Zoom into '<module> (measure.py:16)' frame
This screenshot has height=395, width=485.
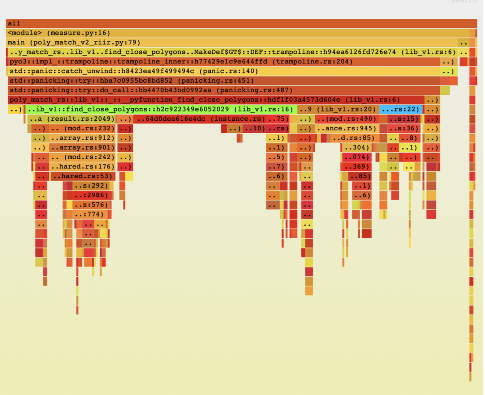pyautogui.click(x=237, y=33)
